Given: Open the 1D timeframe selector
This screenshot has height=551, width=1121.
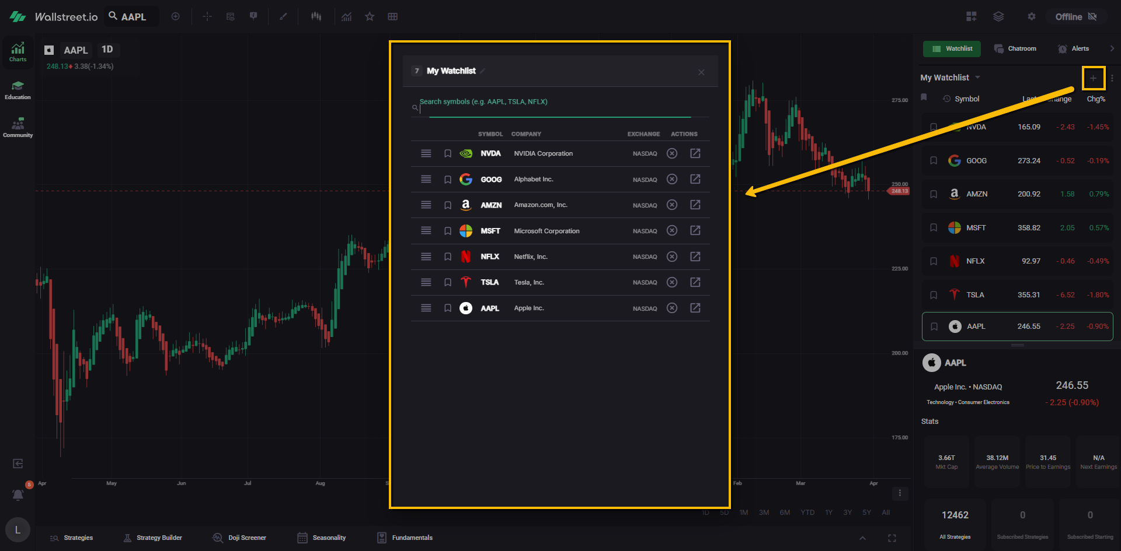Looking at the screenshot, I should coord(107,50).
